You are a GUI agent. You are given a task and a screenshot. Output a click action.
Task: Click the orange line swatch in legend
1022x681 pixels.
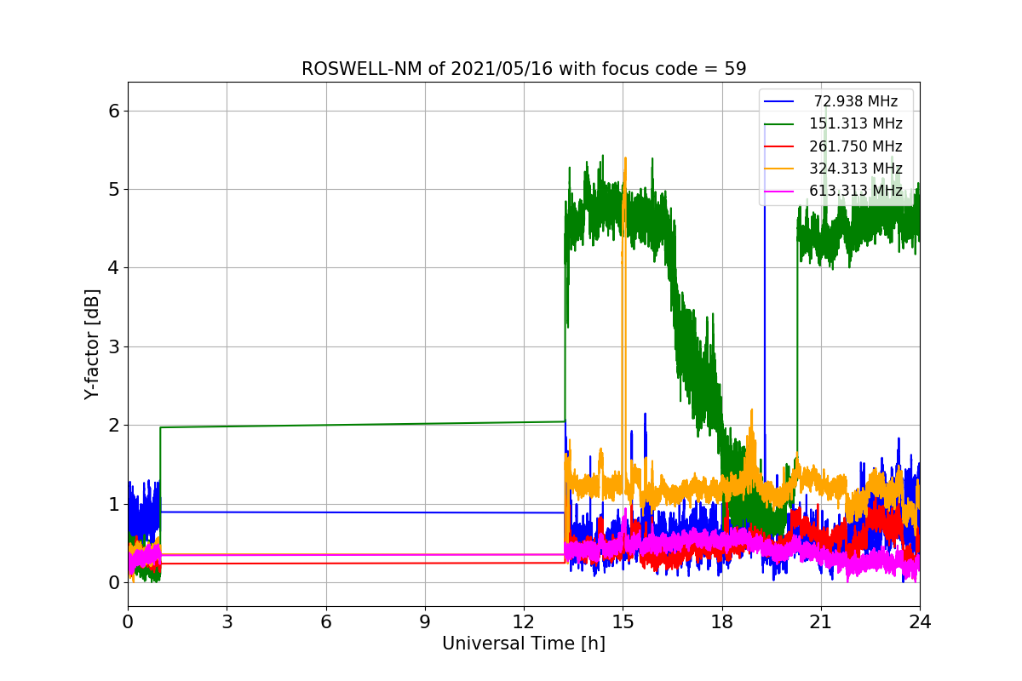[x=780, y=169]
